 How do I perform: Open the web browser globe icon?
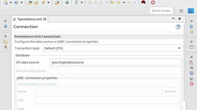67,2
